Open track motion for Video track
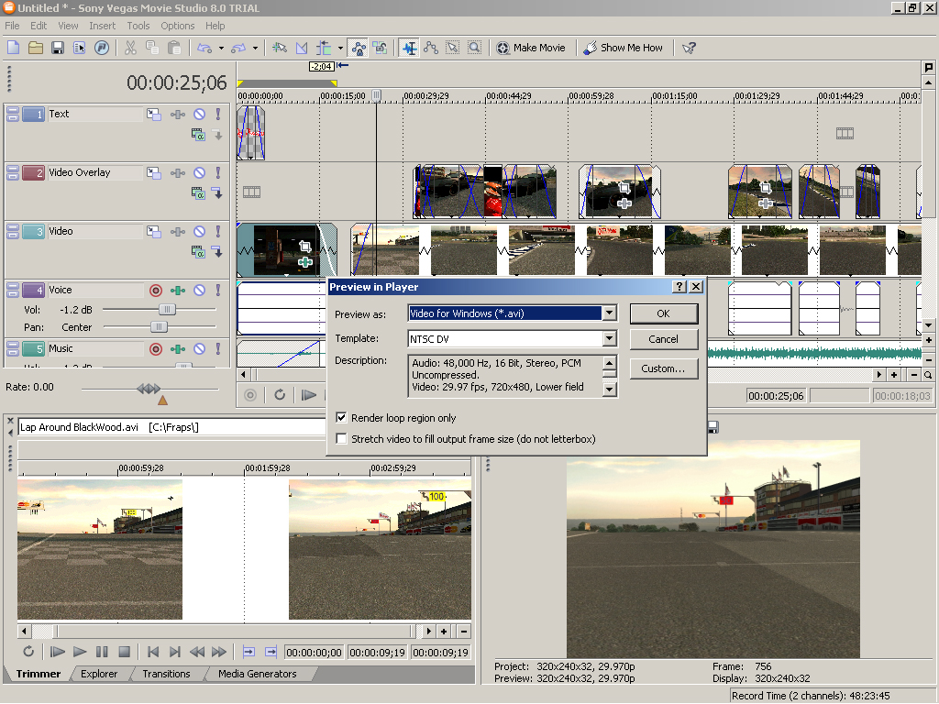Screen dimensions: 939x704 click(x=153, y=232)
